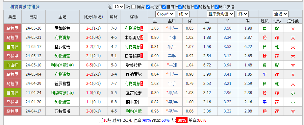Open the 3-2(2-1) score link

(x=93, y=47)
